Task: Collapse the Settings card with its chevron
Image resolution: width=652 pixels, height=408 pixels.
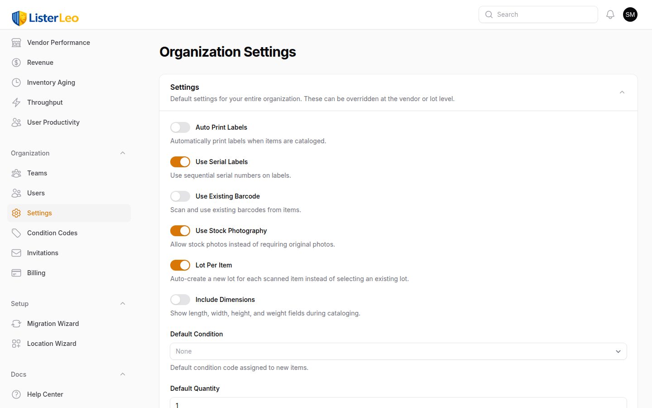Action: (622, 92)
